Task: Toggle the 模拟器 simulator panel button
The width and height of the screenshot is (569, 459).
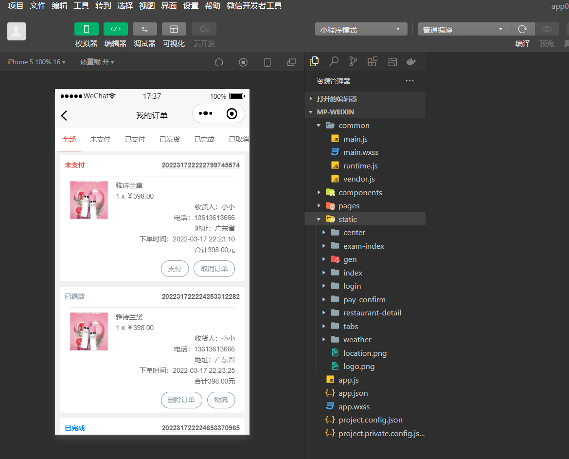Action: (x=87, y=29)
